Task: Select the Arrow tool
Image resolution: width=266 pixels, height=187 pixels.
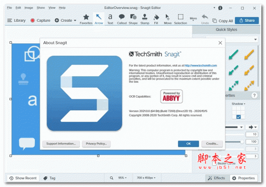Action: click(x=98, y=19)
